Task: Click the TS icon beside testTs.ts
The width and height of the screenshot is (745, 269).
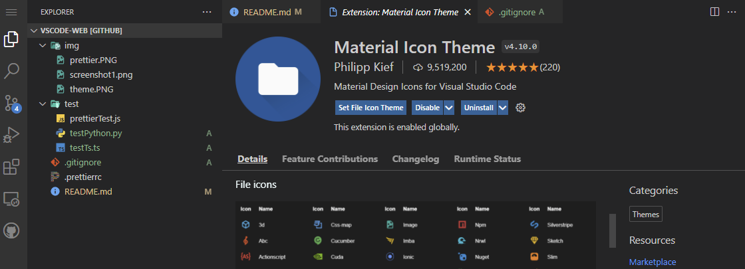Action: point(60,148)
